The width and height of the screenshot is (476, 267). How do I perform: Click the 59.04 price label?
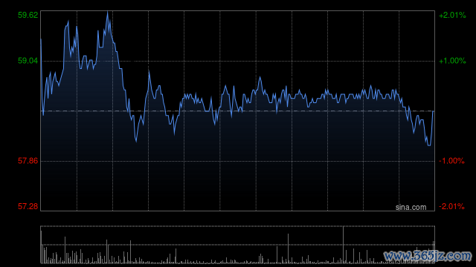coord(28,61)
